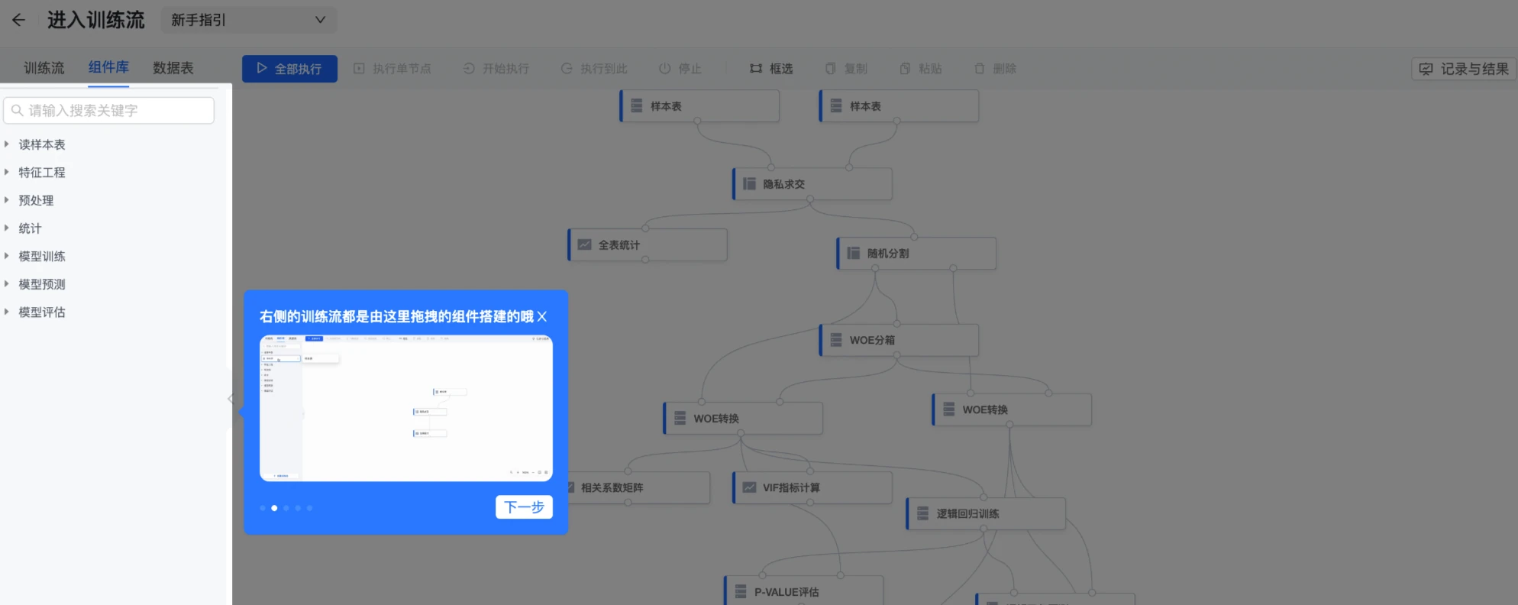The width and height of the screenshot is (1518, 605).
Task: Click the 粘贴 toolbar item
Action: pyautogui.click(x=921, y=69)
